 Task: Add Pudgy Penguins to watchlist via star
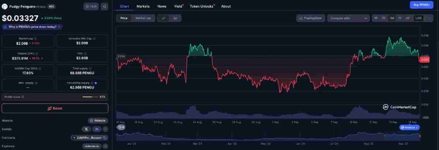coord(91,6)
